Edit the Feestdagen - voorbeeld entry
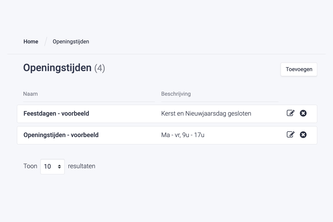This screenshot has width=333, height=222. click(x=290, y=113)
